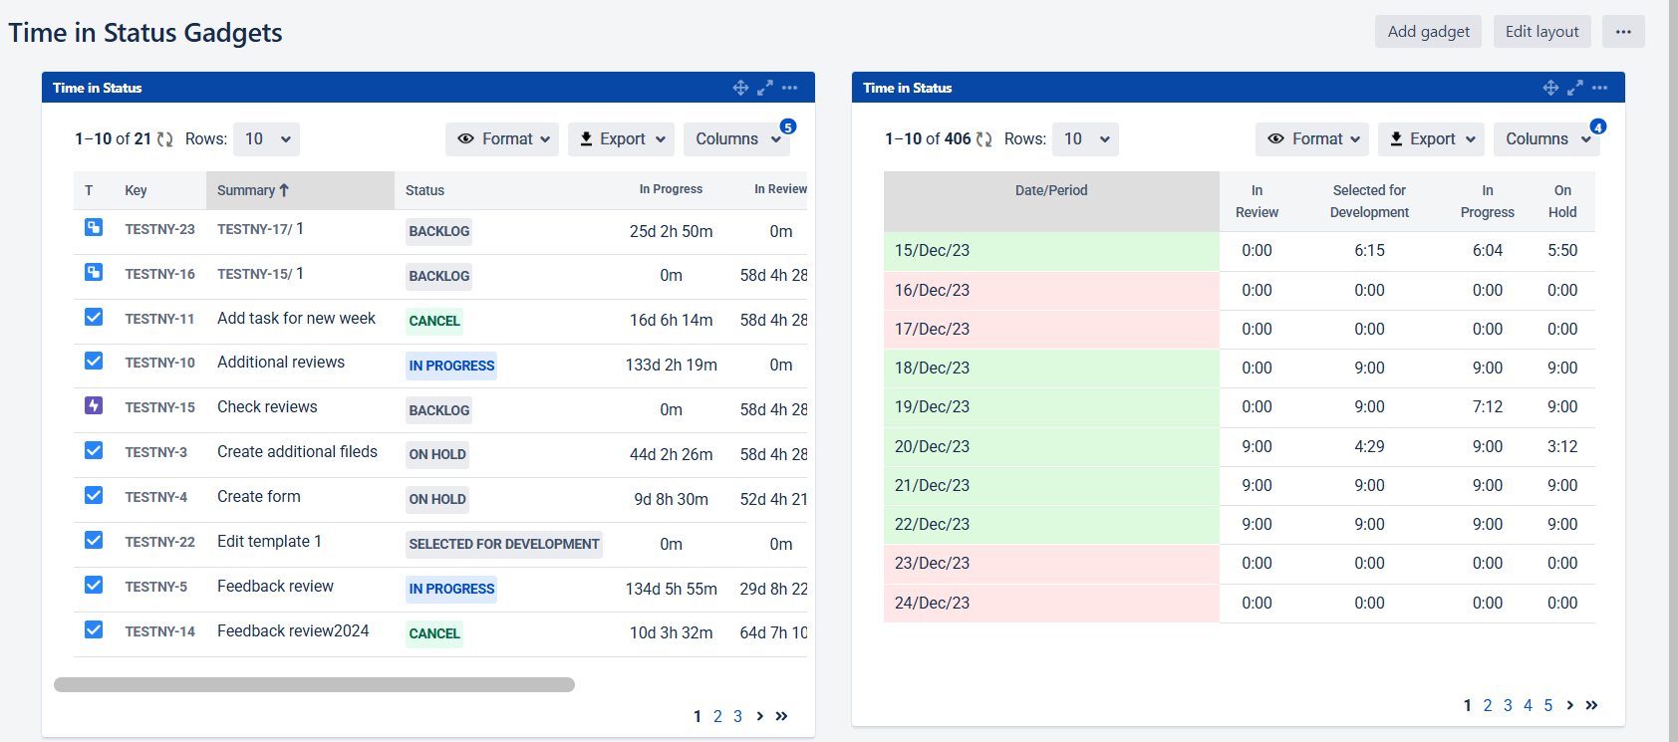Click the subtask icon for TESTNY-23
The height and width of the screenshot is (742, 1678).
click(x=94, y=228)
